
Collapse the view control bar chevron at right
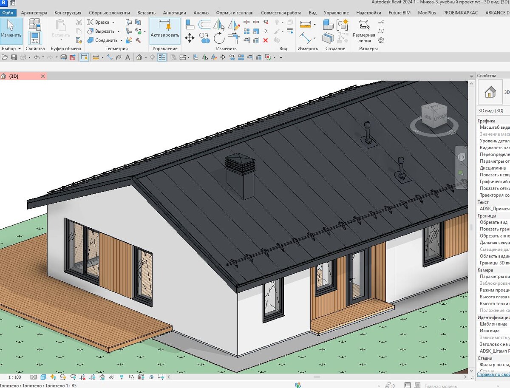(x=169, y=377)
